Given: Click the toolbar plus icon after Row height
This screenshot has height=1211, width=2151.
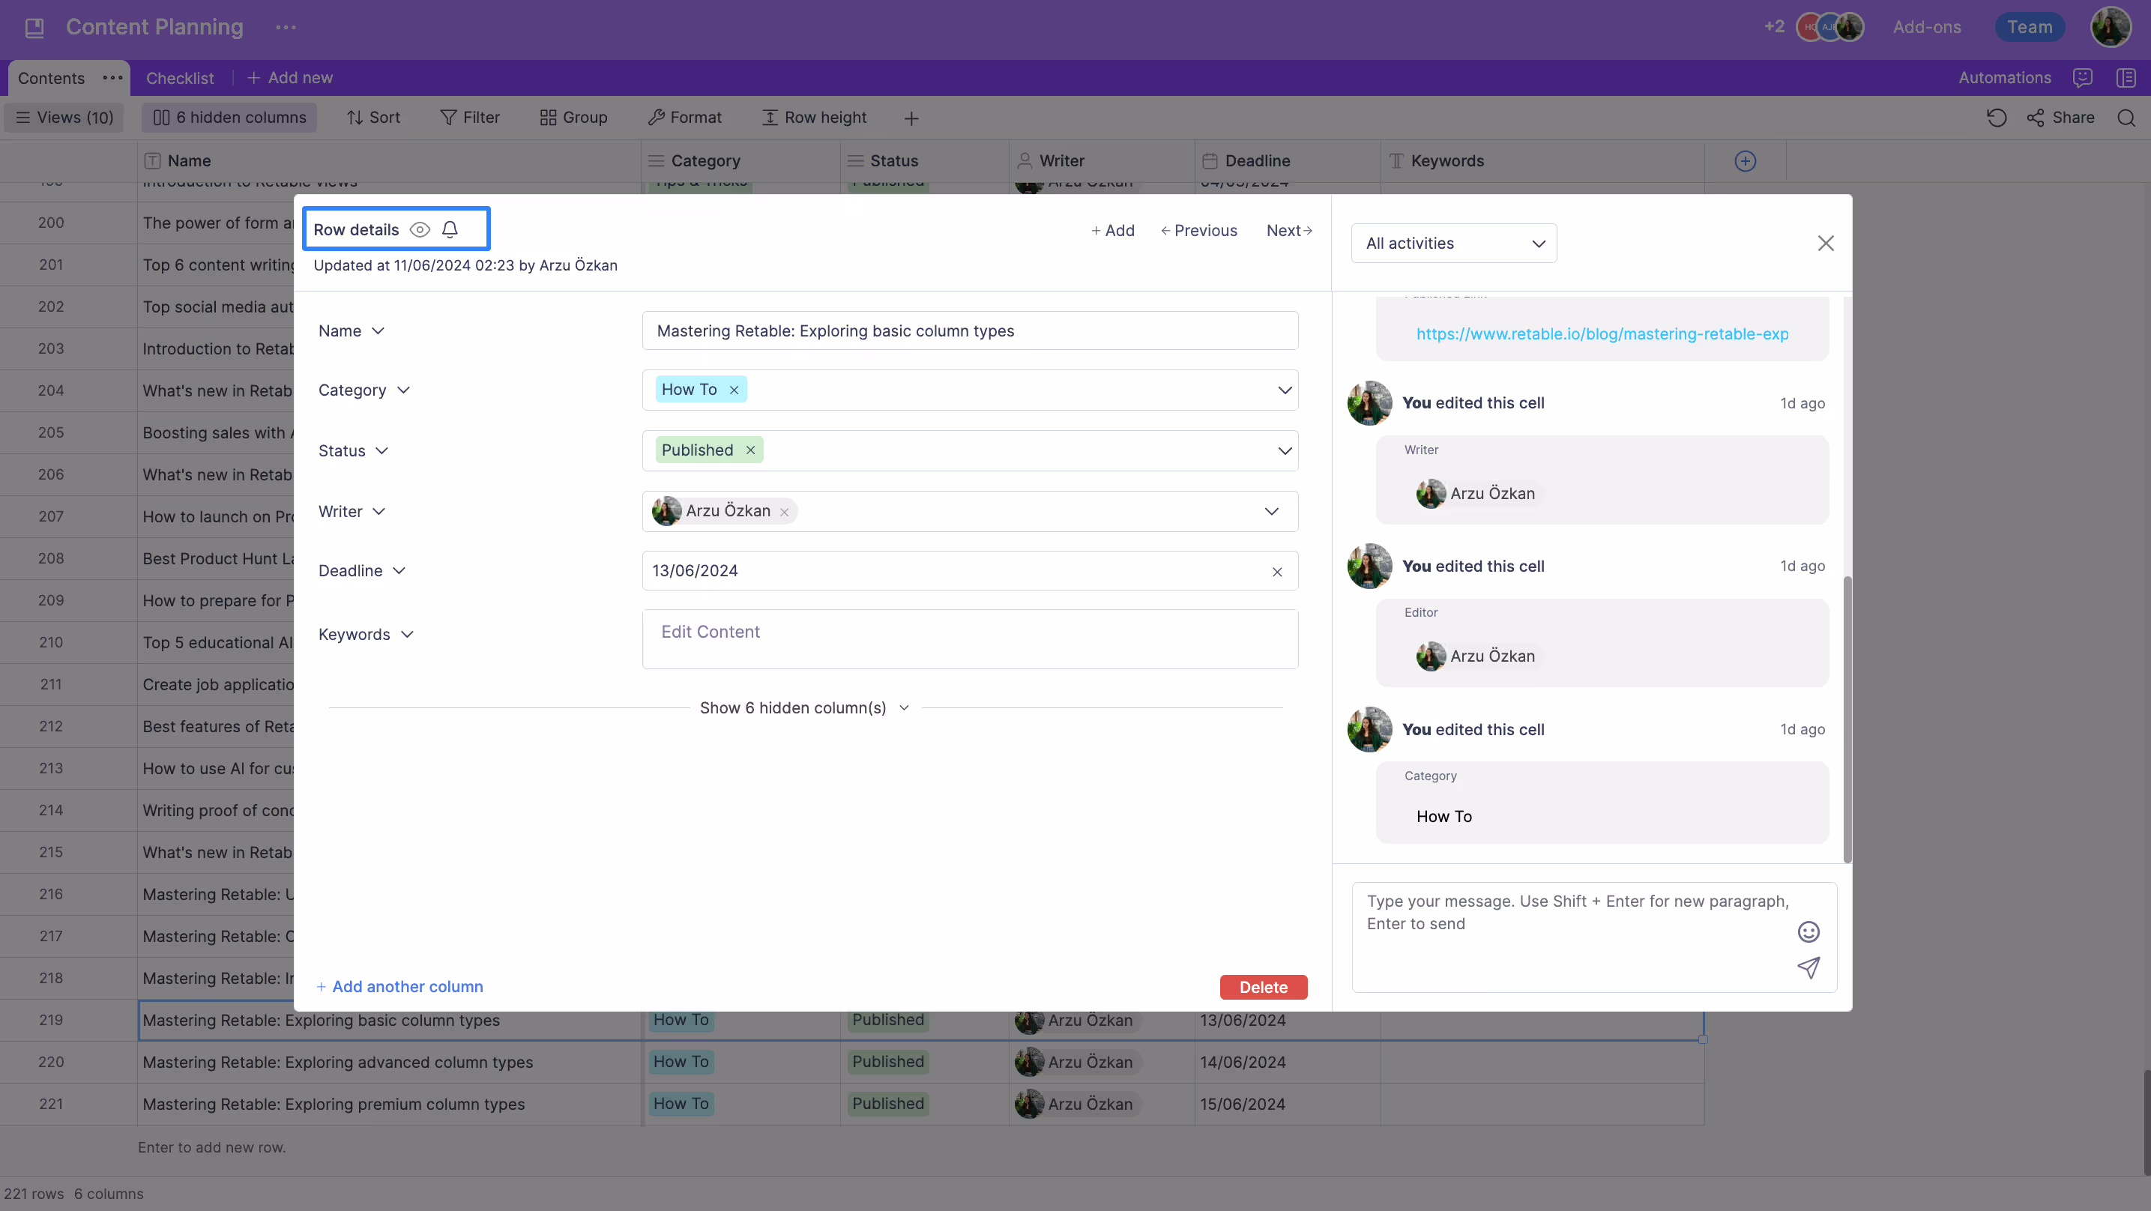Looking at the screenshot, I should click(912, 118).
